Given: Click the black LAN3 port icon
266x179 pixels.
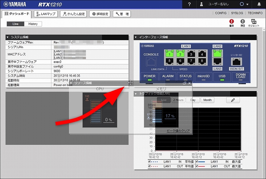Looking at the screenshot, I should click(217, 61).
